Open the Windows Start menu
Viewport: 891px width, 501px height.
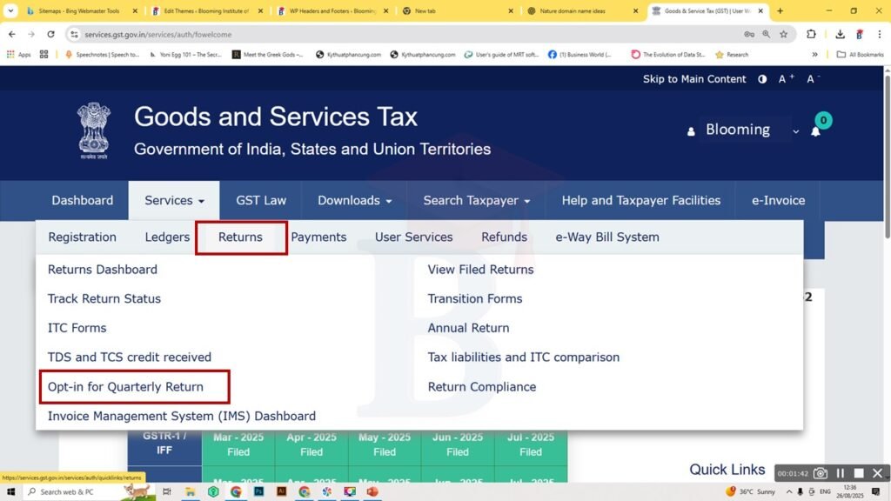pyautogui.click(x=10, y=491)
